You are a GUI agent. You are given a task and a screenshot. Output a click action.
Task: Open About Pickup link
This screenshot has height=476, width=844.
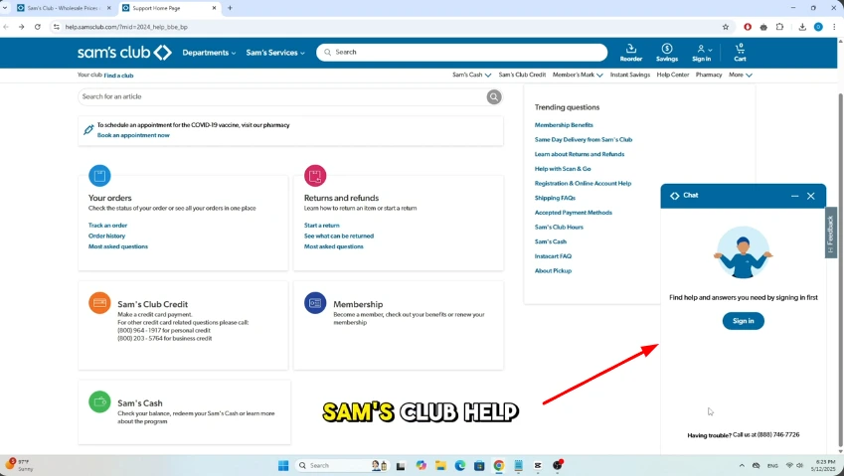pyautogui.click(x=553, y=271)
